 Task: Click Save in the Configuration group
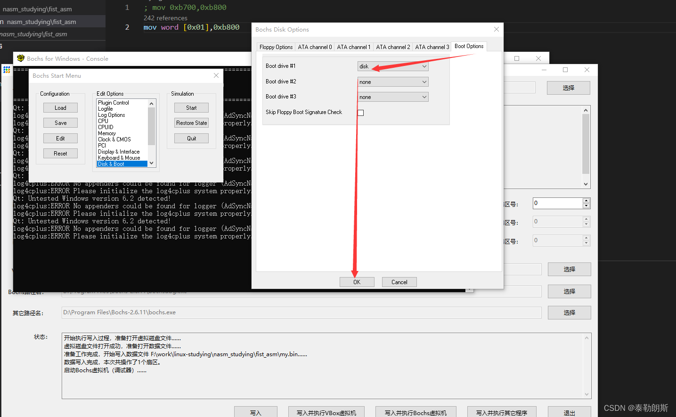coord(60,123)
